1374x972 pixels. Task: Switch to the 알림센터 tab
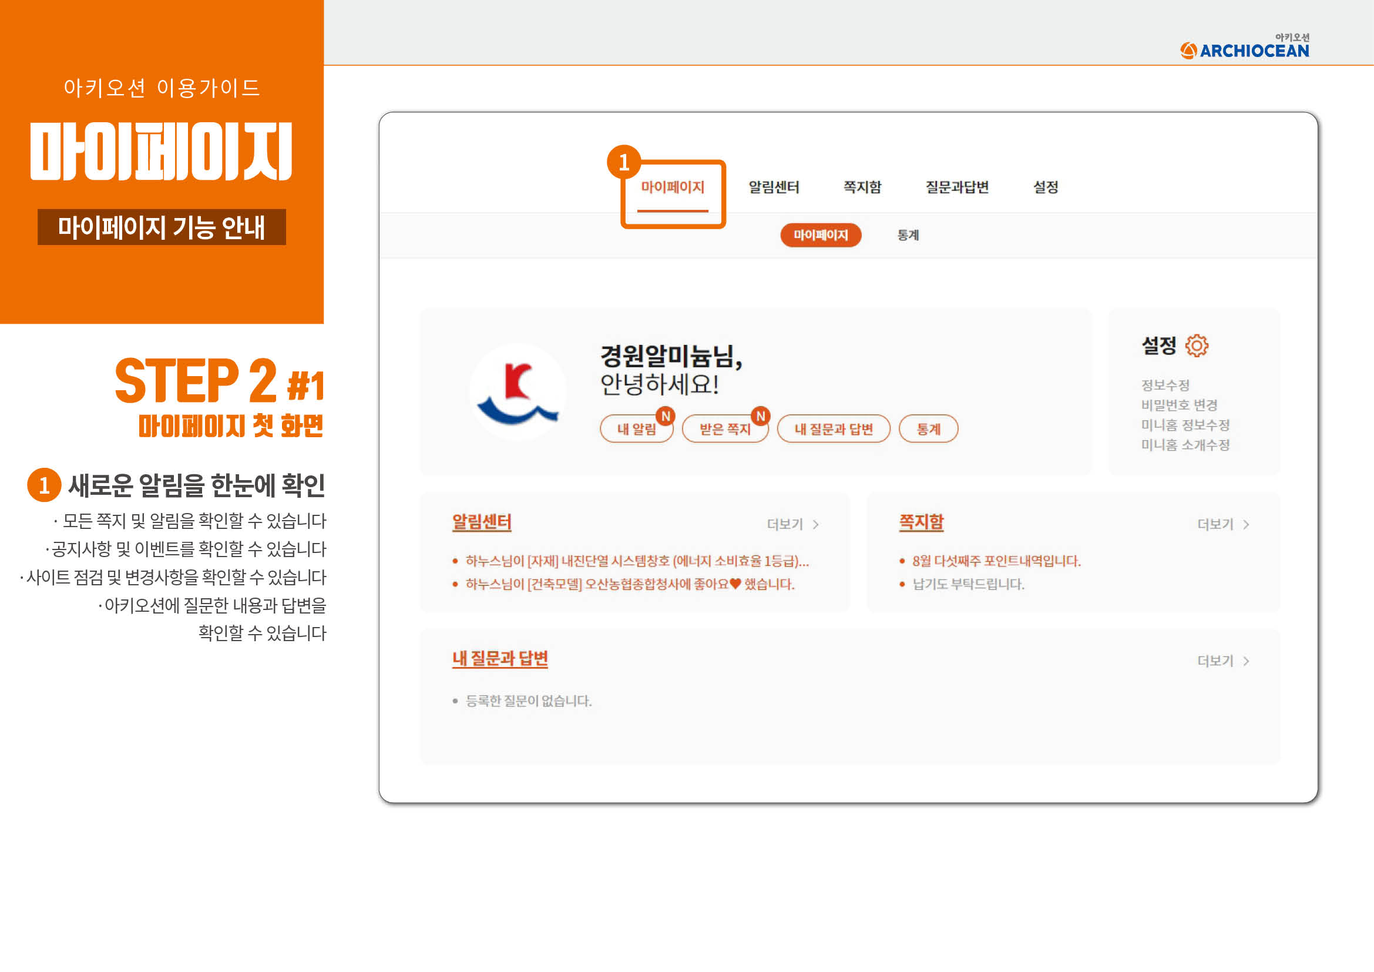coord(774,187)
